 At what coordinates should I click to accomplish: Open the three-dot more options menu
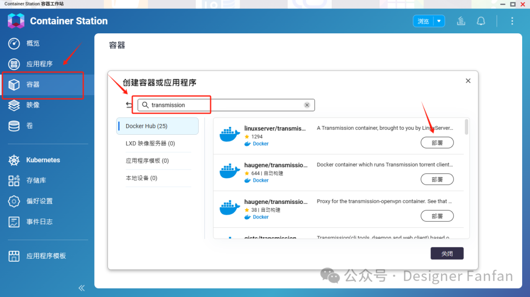click(x=512, y=21)
